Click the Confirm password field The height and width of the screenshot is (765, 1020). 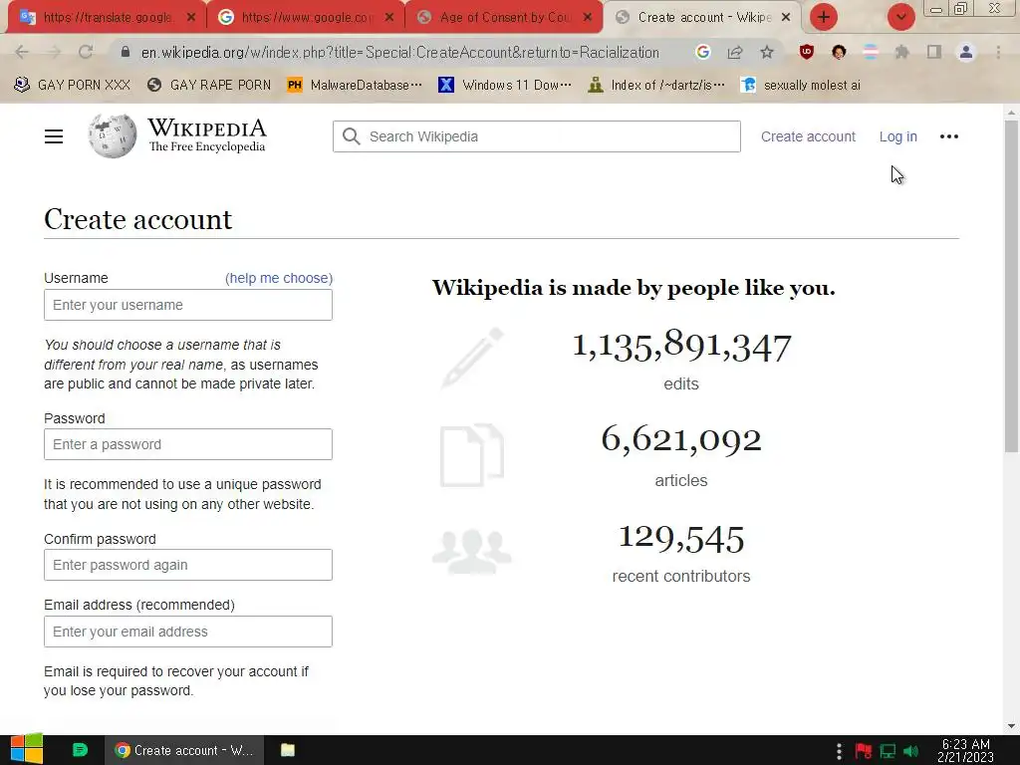click(x=188, y=565)
